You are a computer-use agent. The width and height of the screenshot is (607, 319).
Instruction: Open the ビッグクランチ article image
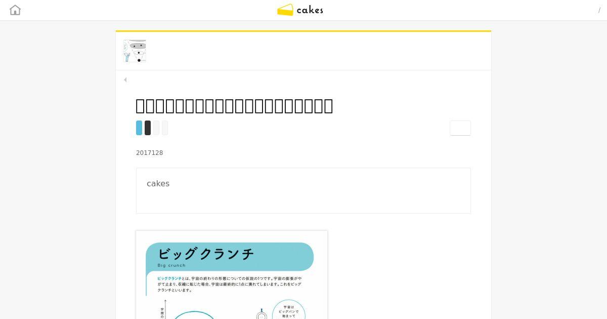pos(232,275)
